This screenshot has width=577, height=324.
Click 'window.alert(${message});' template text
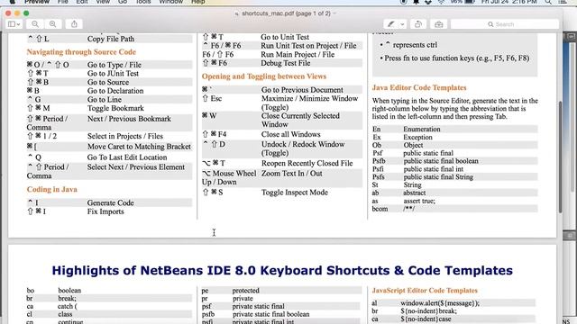coord(440,303)
